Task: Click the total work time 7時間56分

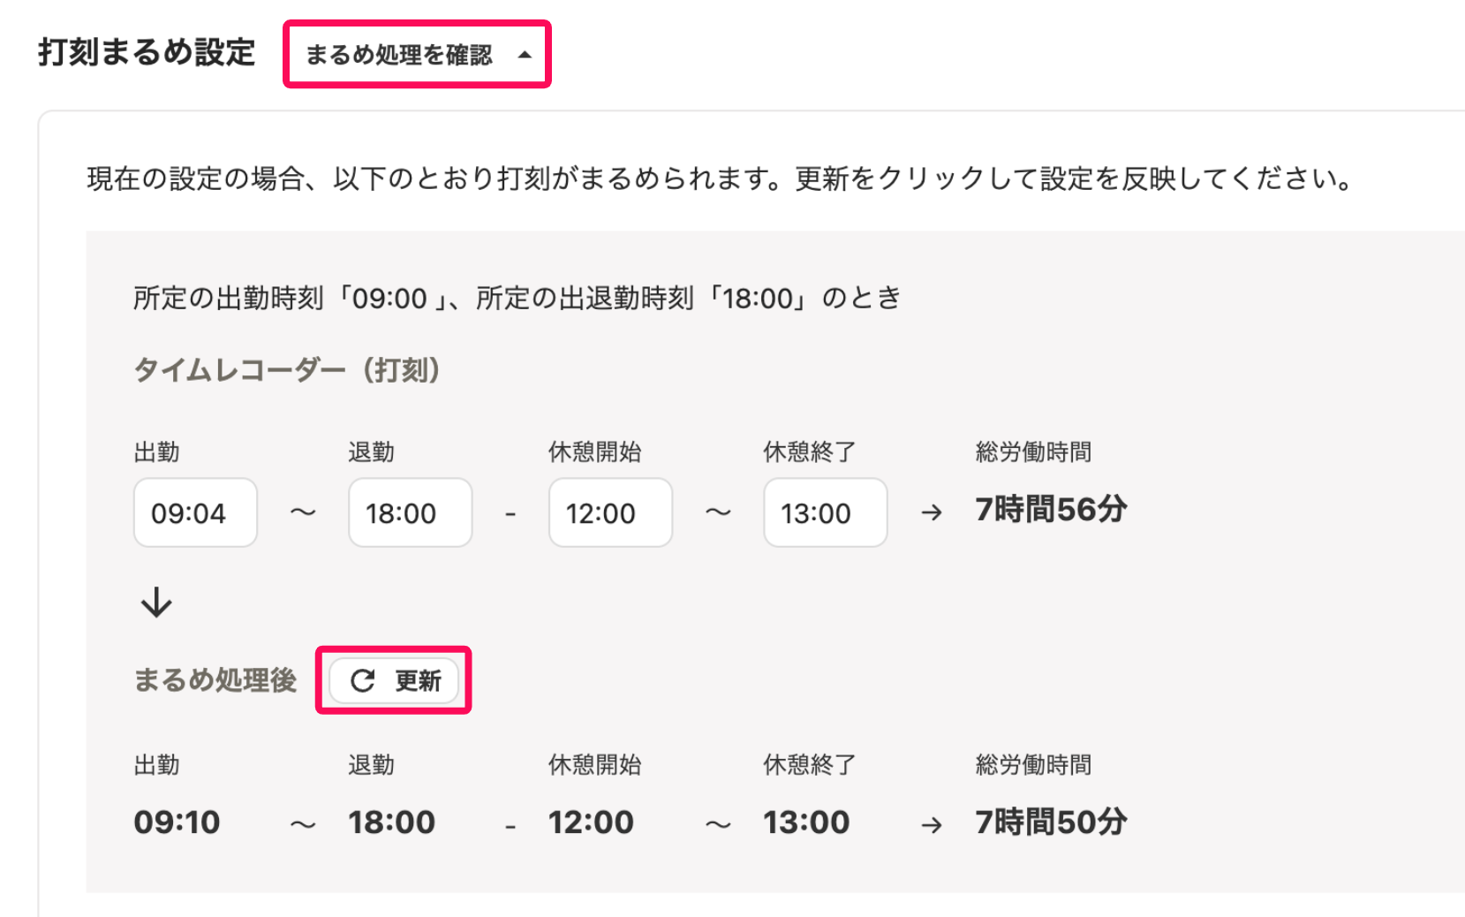Action: 1051,510
